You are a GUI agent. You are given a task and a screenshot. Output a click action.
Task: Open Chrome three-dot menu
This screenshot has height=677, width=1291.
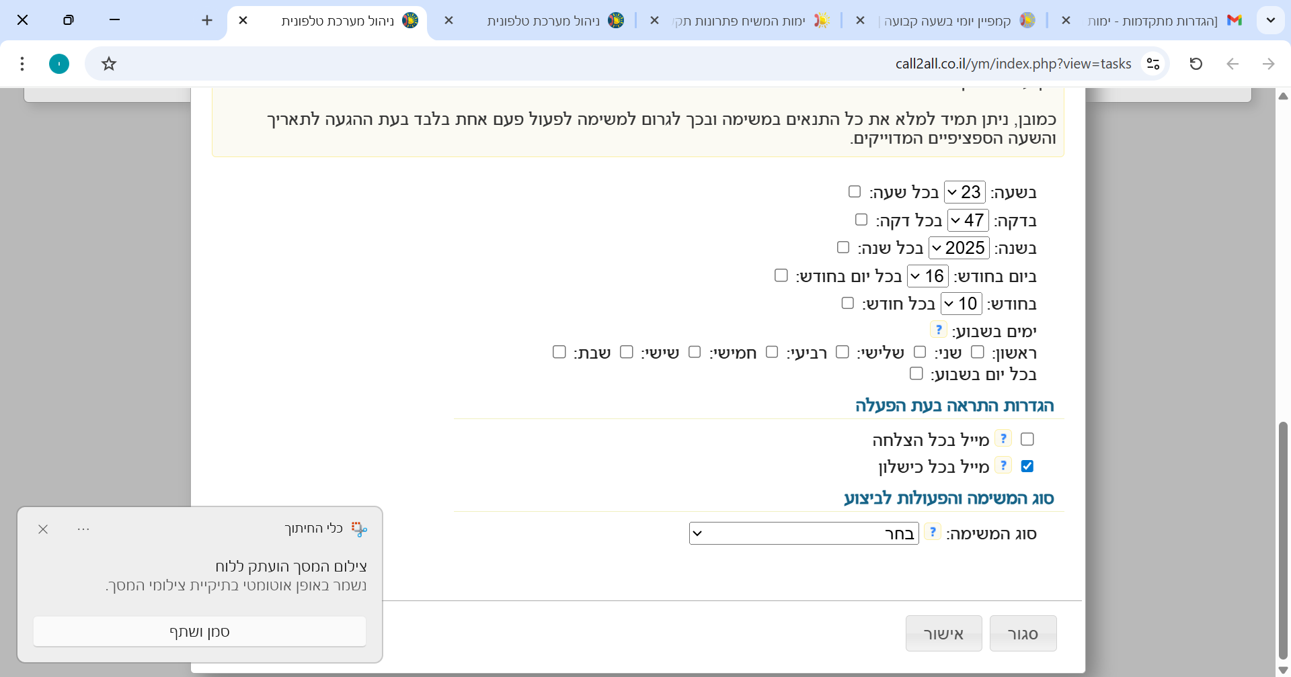22,64
